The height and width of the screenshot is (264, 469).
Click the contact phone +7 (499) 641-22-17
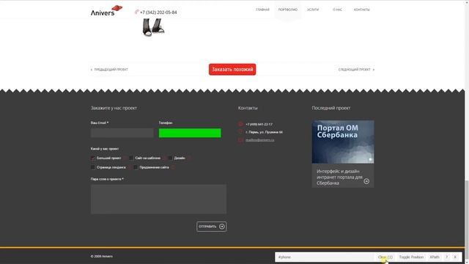(x=259, y=124)
